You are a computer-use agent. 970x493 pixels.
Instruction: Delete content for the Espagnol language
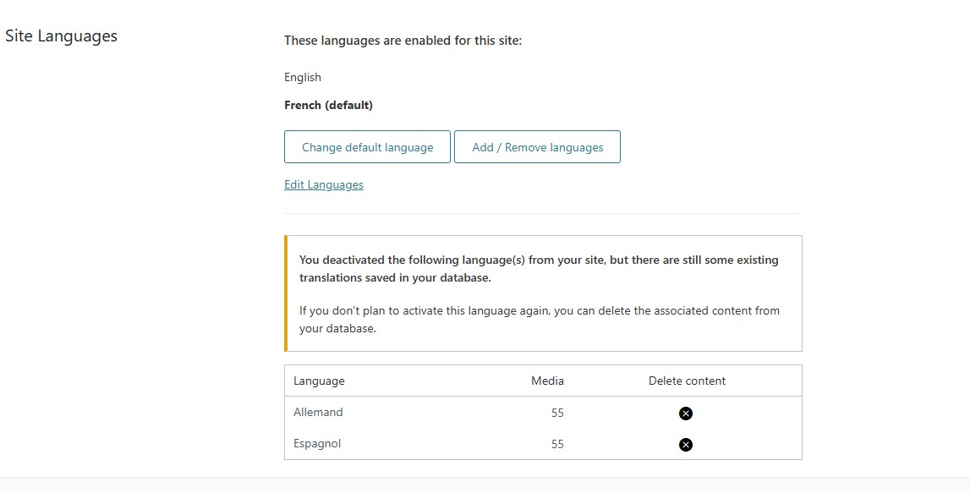(686, 445)
